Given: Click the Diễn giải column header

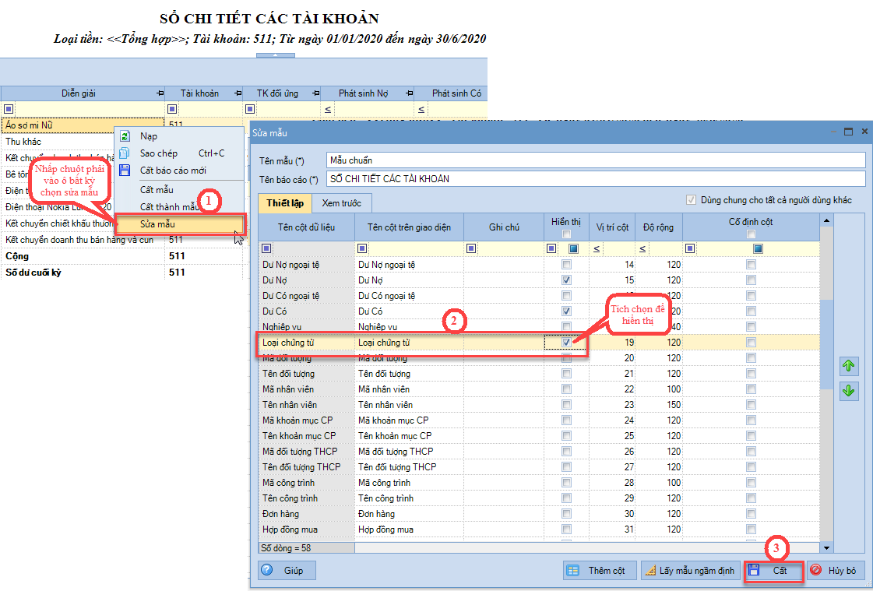Looking at the screenshot, I should [83, 93].
